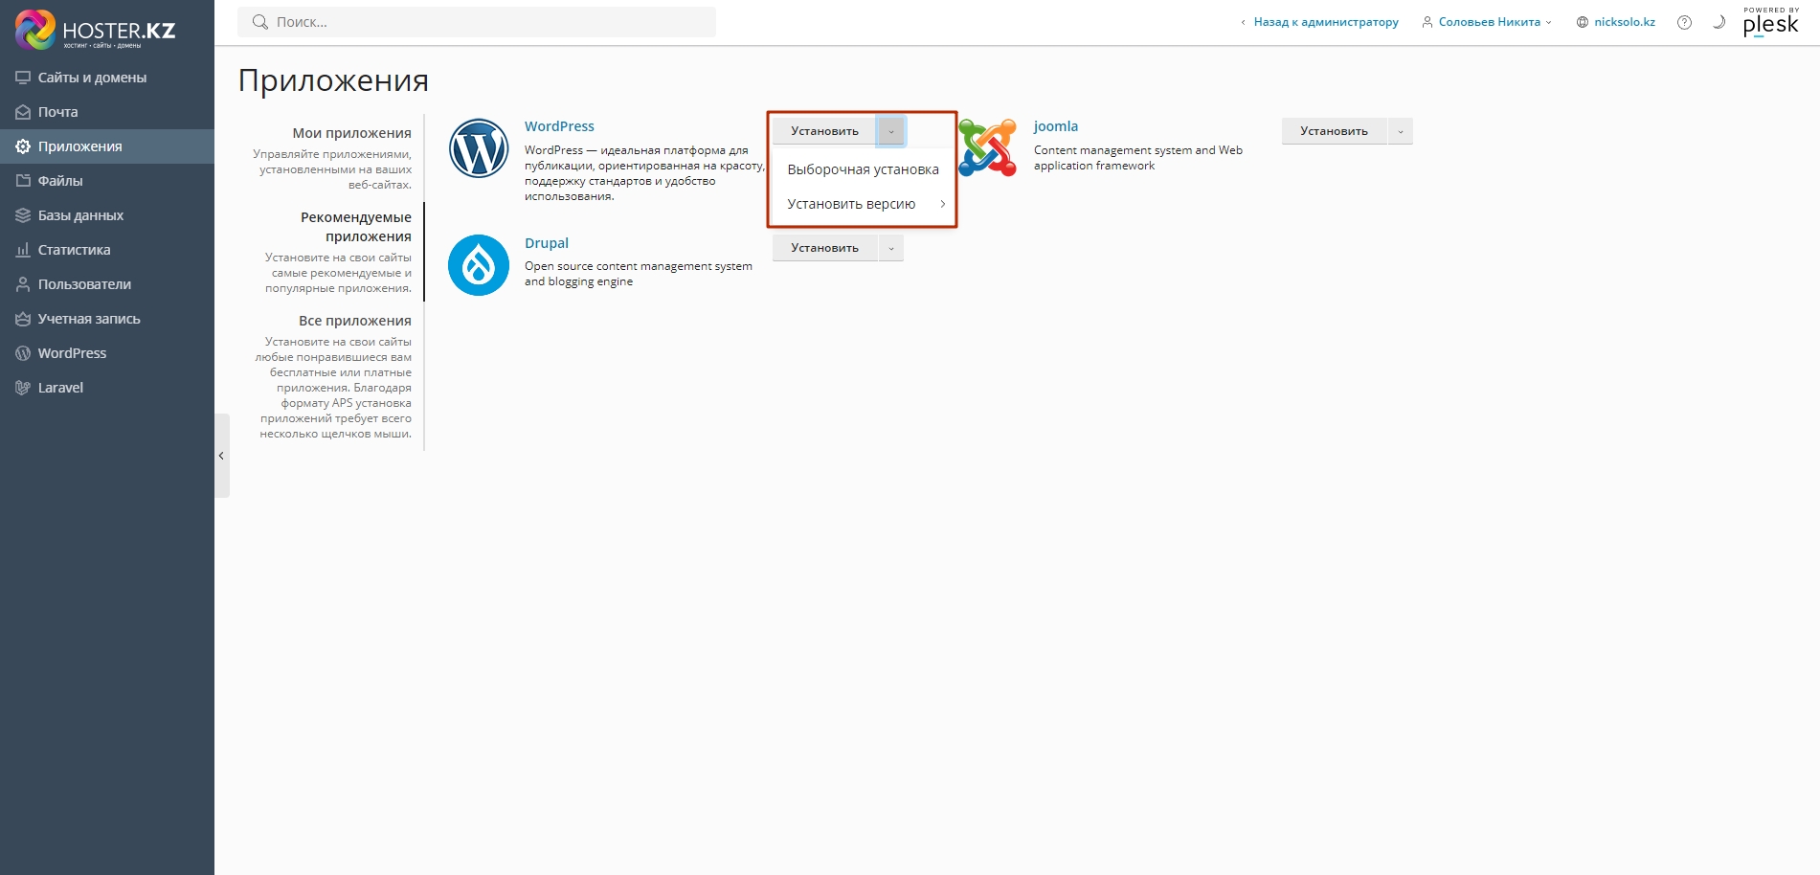
Task: Open the joomla title link
Action: [x=1056, y=126]
